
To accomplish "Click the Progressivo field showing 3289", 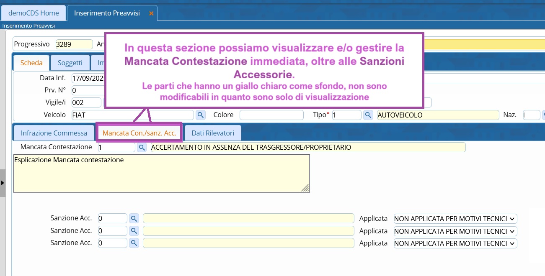I will tap(74, 44).
